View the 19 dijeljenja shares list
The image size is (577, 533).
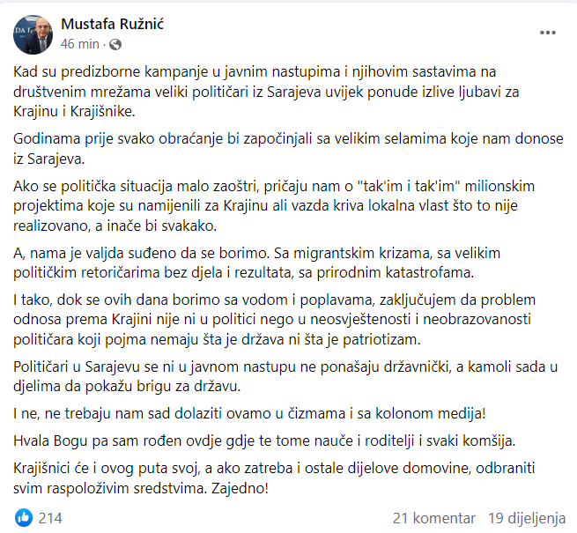[x=527, y=518]
